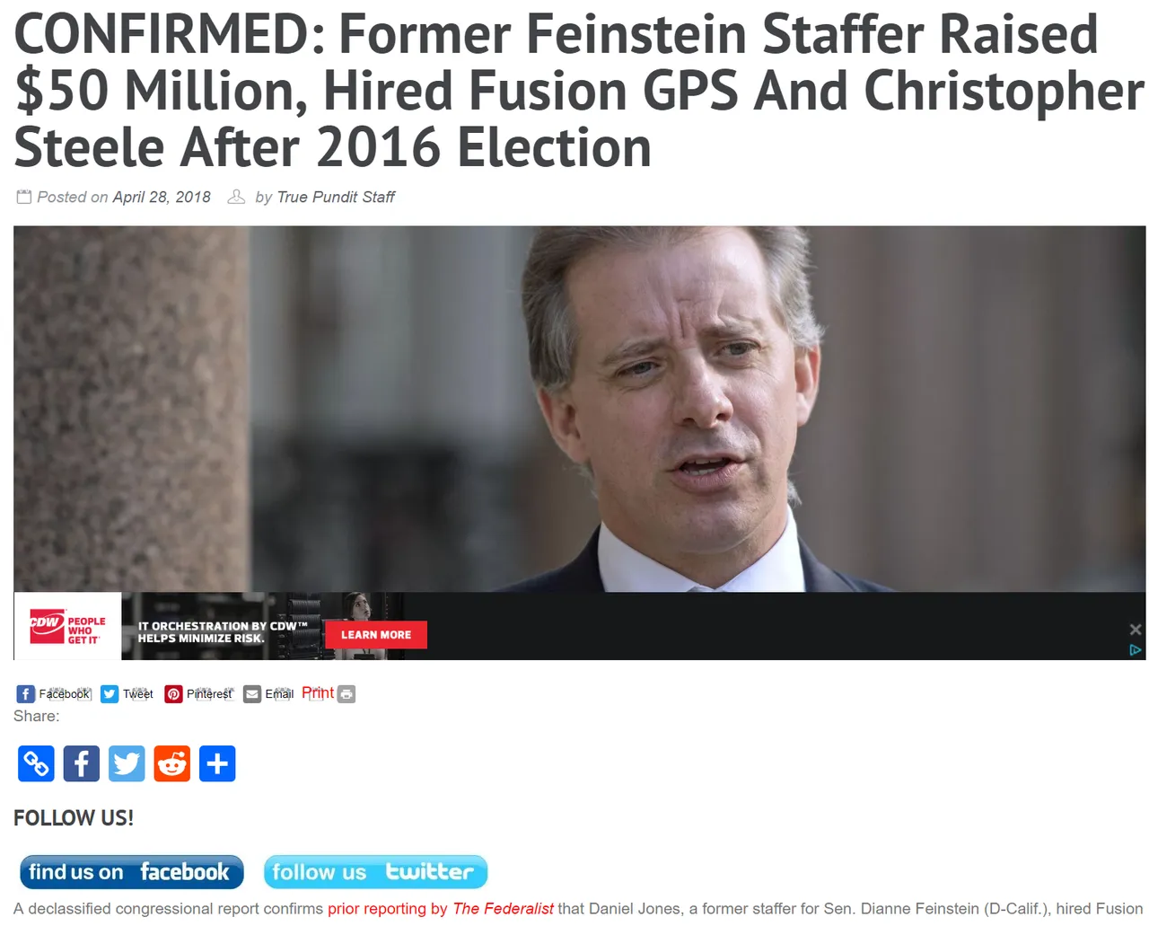
Task: Copy link using the chain icon
Action: pyautogui.click(x=36, y=763)
